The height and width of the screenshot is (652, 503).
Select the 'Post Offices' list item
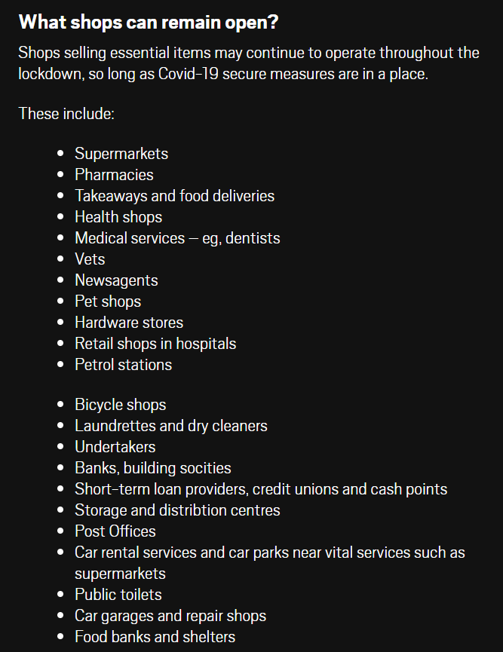[x=115, y=531]
